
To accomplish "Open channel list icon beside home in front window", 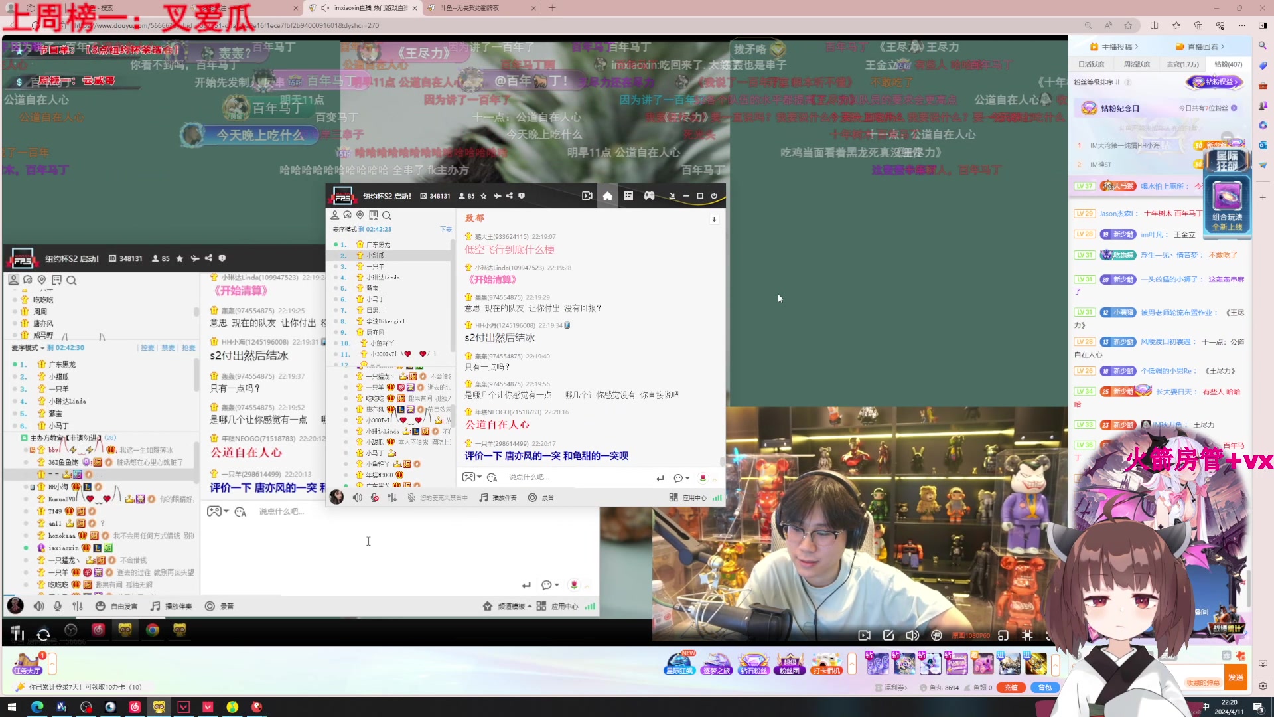I will [628, 196].
